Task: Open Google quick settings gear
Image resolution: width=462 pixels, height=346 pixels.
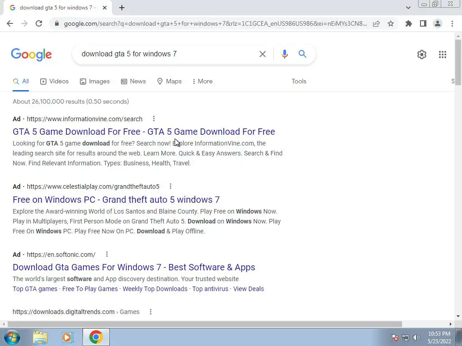Action: click(x=422, y=55)
